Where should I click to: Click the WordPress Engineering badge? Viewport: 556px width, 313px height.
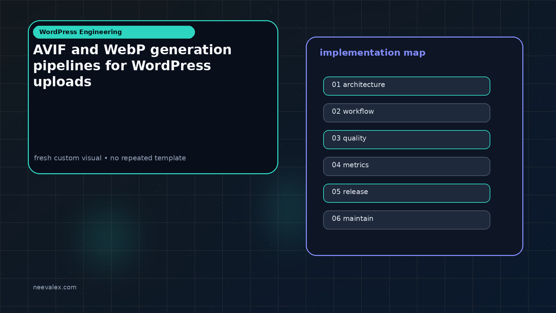tap(114, 32)
